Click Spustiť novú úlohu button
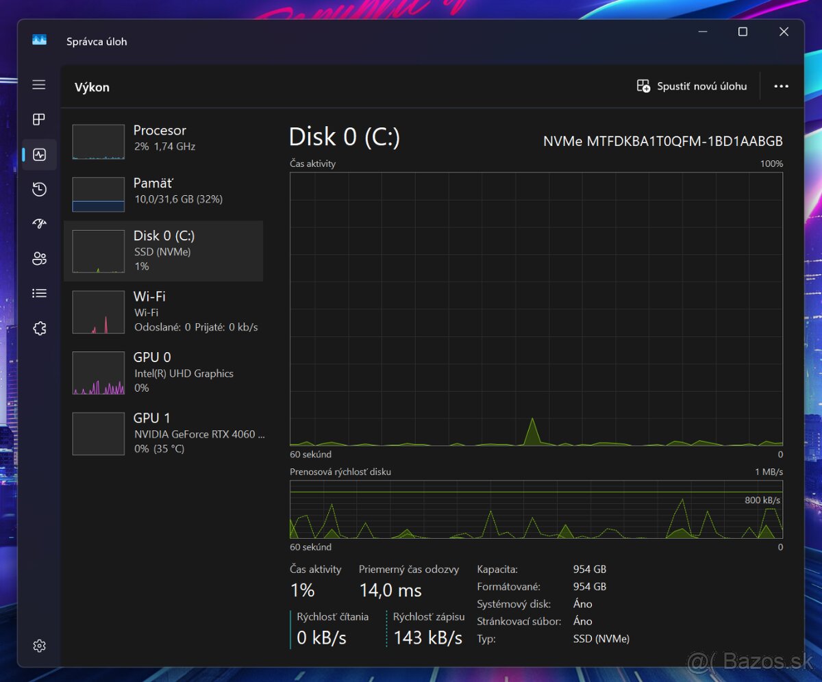This screenshot has height=682, width=822. click(x=691, y=86)
